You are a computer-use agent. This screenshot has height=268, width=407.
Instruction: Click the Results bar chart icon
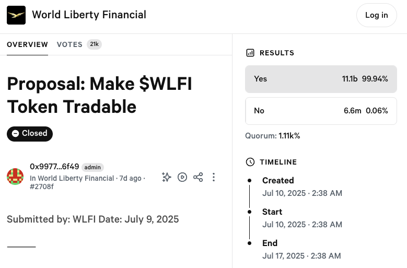(250, 53)
